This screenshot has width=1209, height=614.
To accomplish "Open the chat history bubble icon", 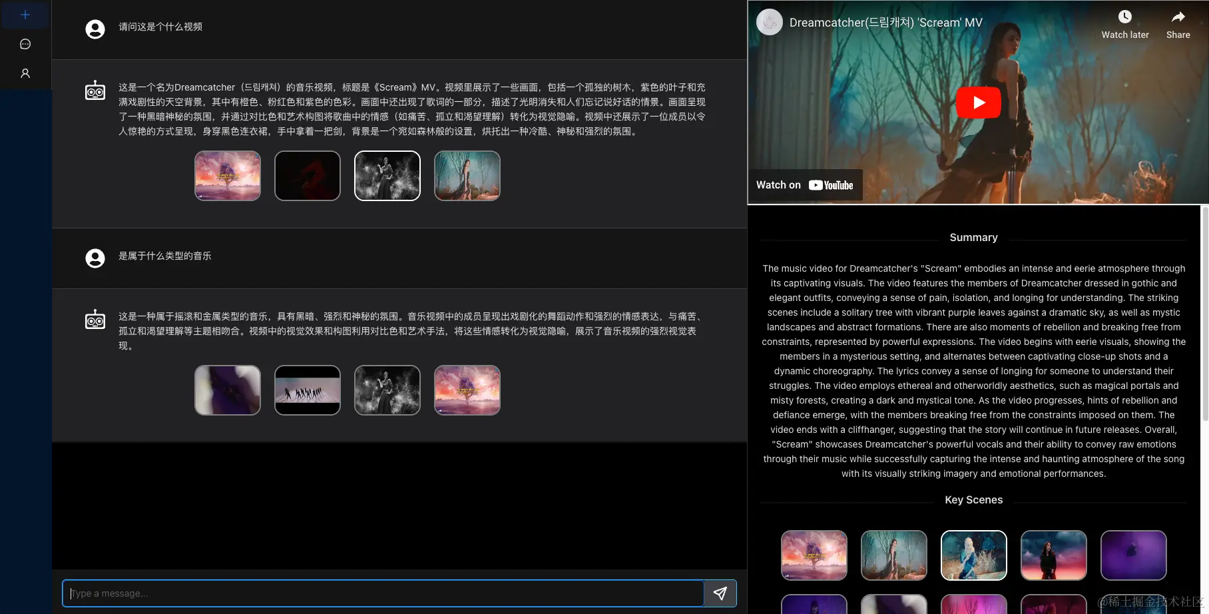I will click(25, 44).
